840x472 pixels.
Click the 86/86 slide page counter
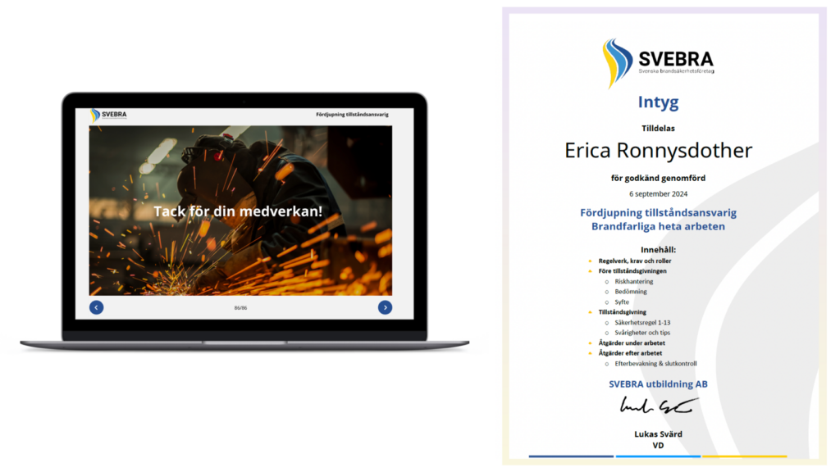point(240,308)
